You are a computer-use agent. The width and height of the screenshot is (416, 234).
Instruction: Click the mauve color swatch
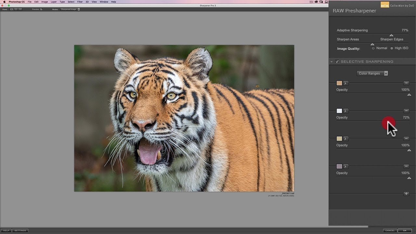[339, 166]
